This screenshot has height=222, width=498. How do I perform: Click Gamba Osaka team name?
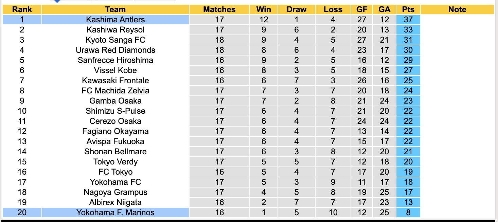point(115,101)
